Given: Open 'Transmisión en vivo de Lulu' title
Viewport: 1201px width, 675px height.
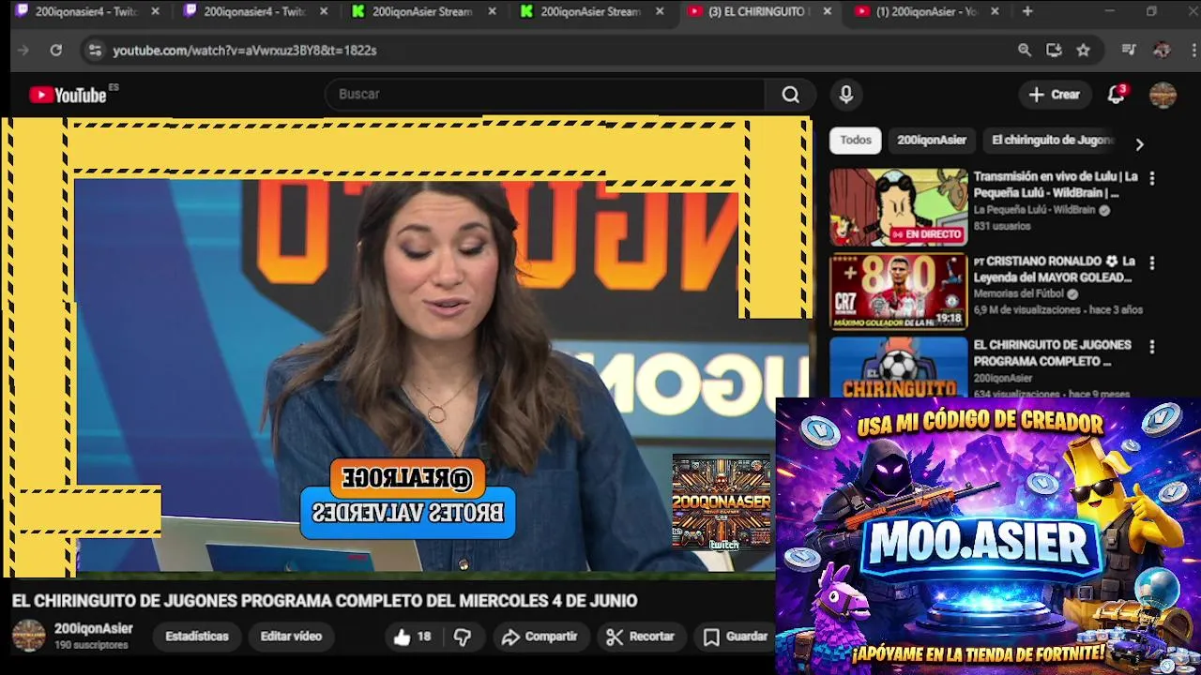Looking at the screenshot, I should (1055, 184).
